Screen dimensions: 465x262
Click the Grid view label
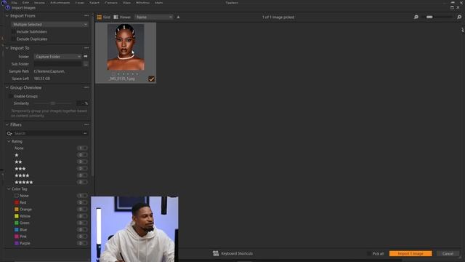pos(107,17)
